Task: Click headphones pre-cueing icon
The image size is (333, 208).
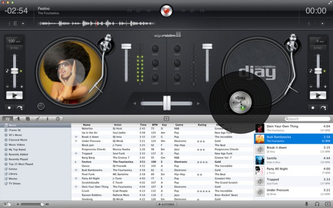Action: coord(317,204)
